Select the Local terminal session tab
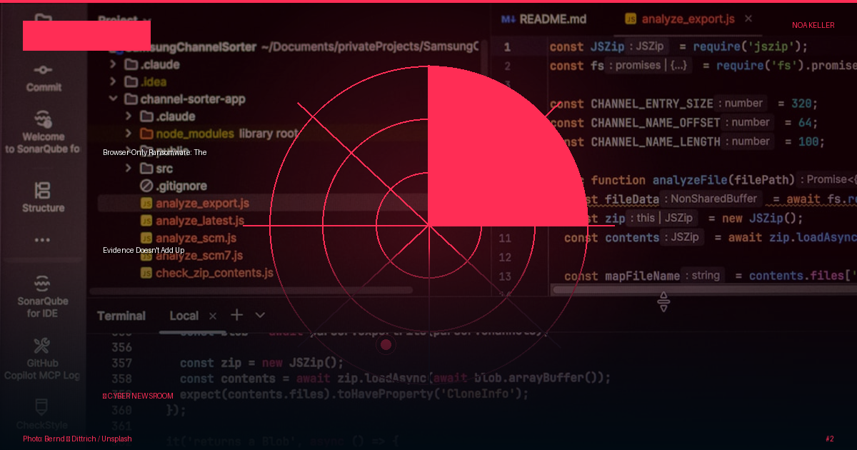Image resolution: width=857 pixels, height=450 pixels. [184, 316]
